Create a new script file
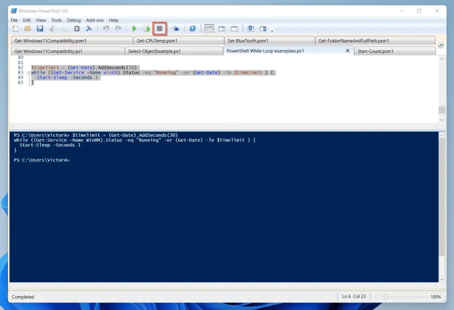Image resolution: width=454 pixels, height=310 pixels. (15, 28)
